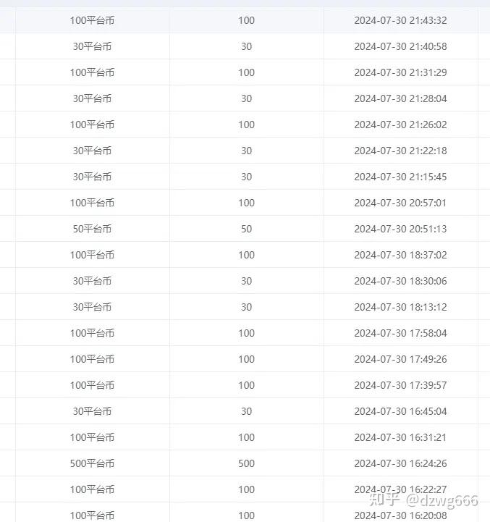Click the amount value 50
The width and height of the screenshot is (490, 522).
point(246,229)
